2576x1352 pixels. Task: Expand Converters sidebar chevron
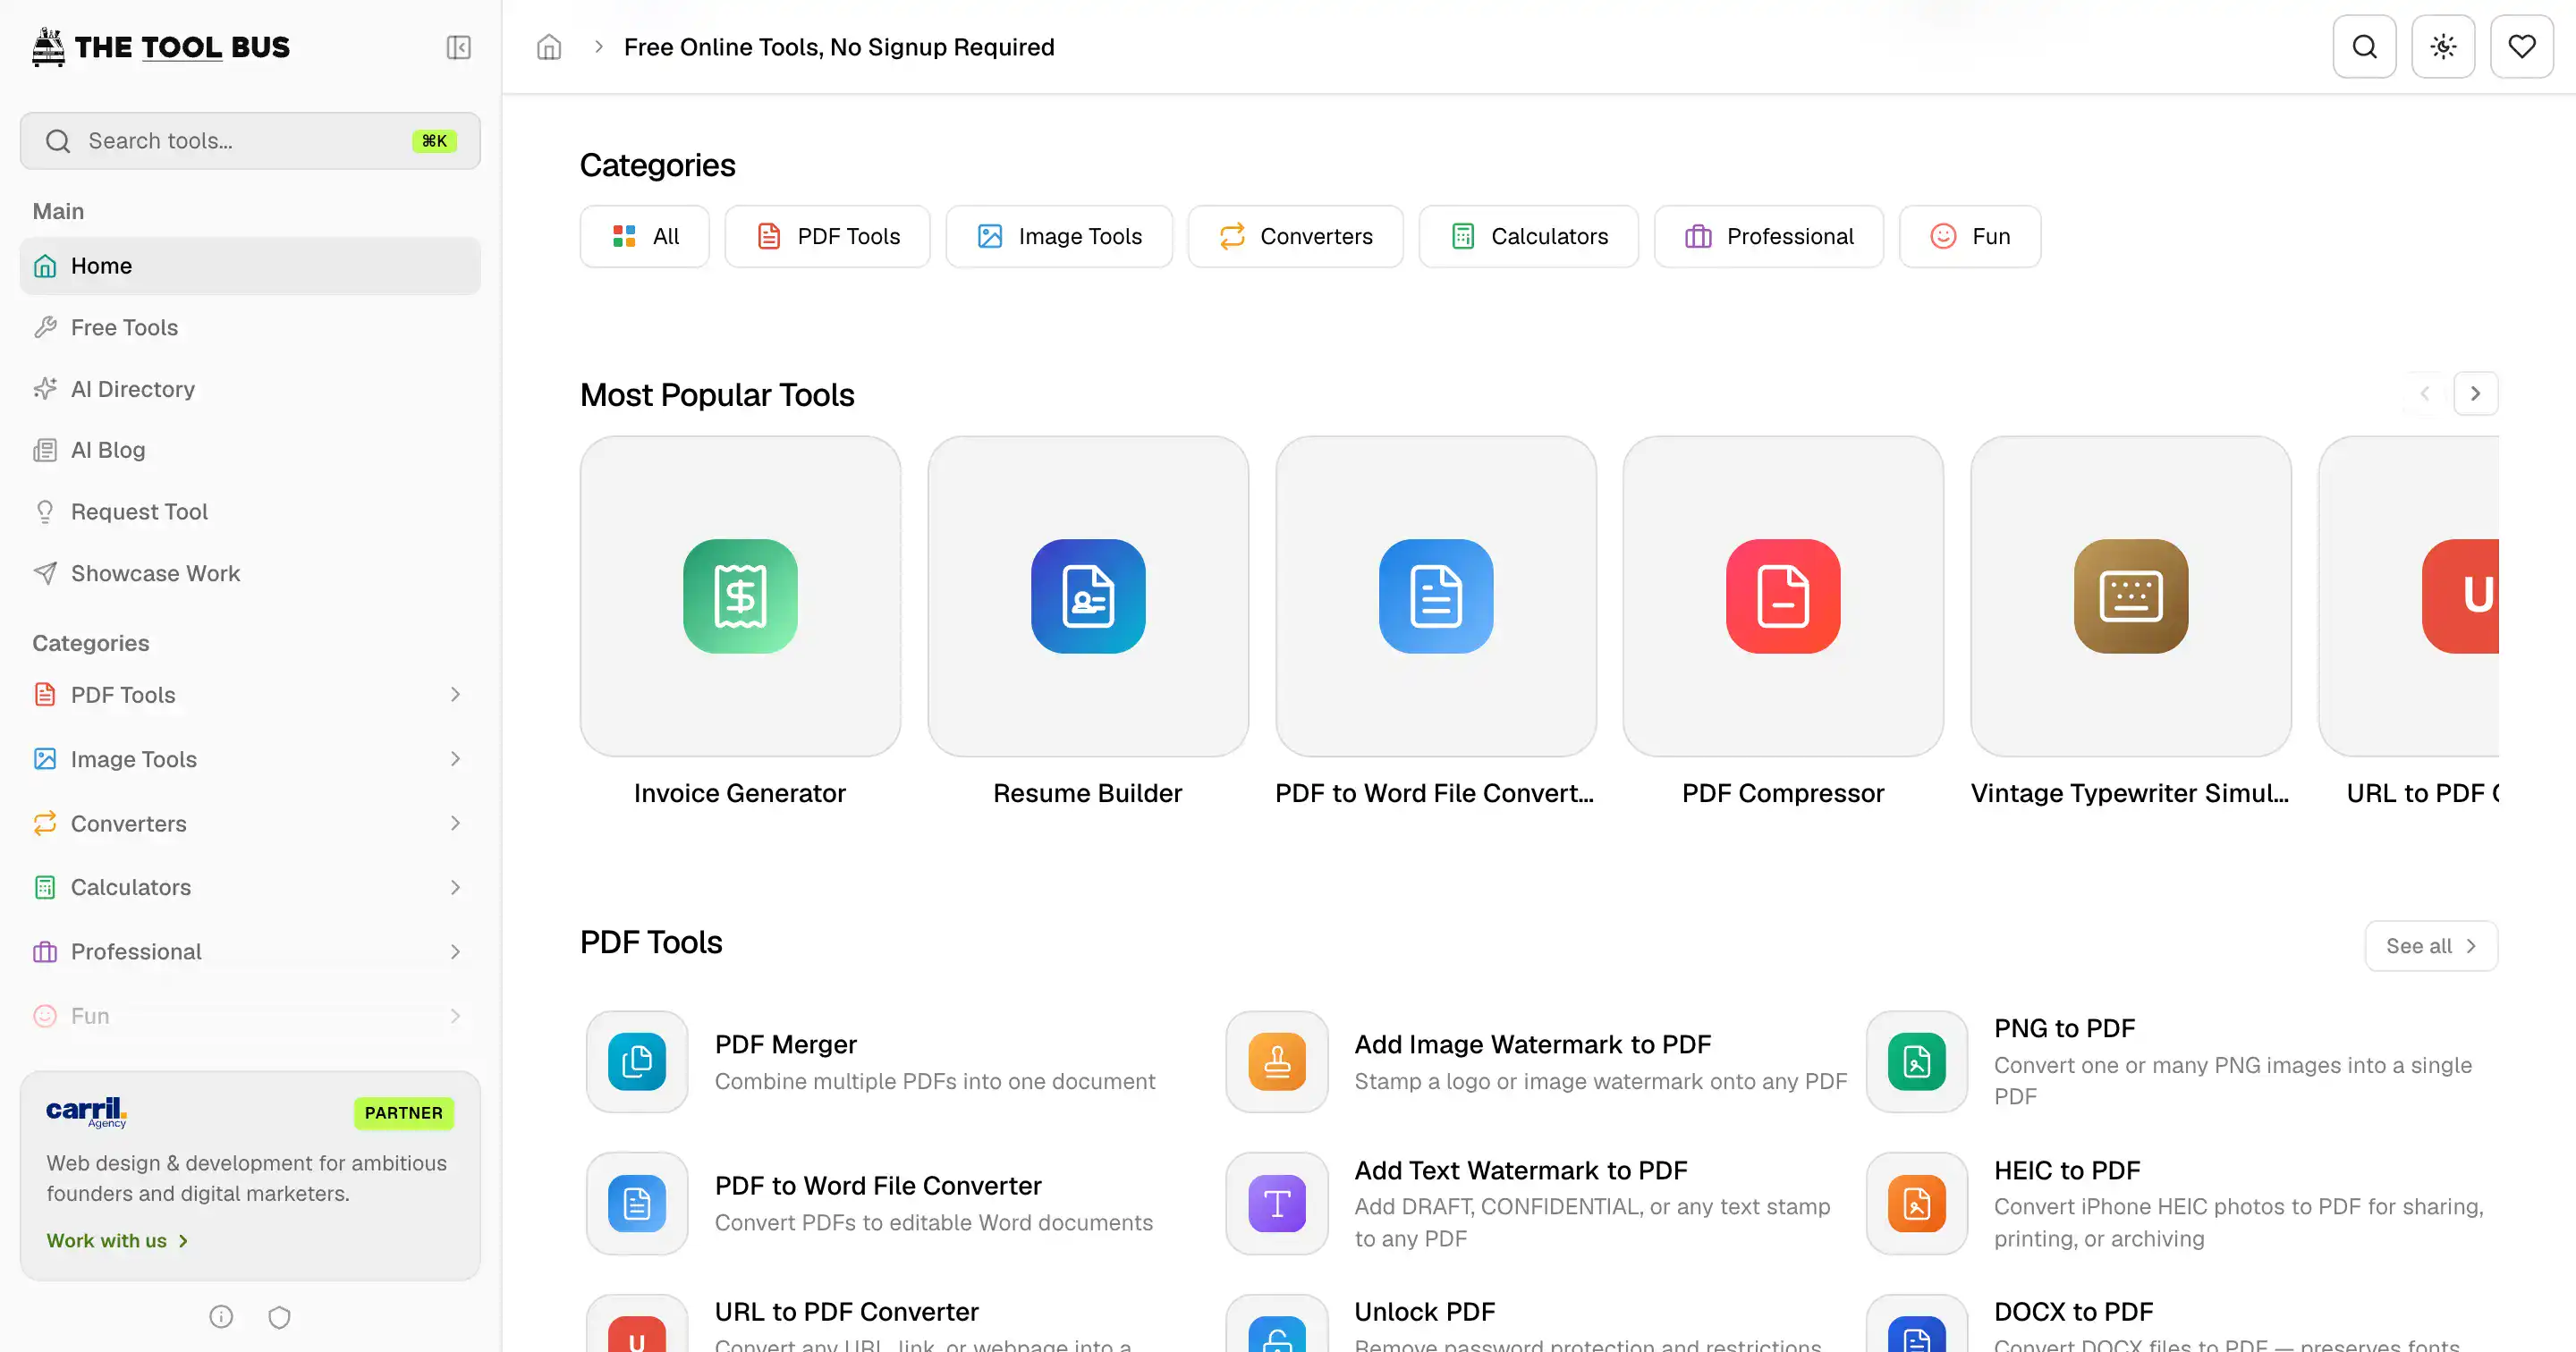(455, 823)
